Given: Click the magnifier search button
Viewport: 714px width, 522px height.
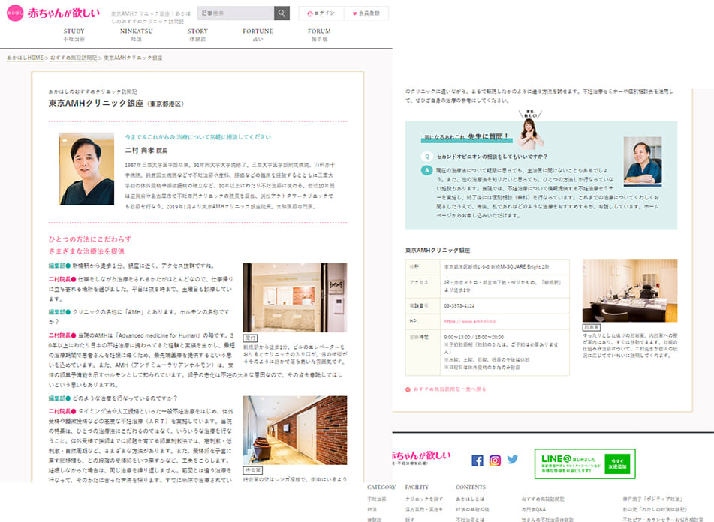Looking at the screenshot, I should coord(282,13).
